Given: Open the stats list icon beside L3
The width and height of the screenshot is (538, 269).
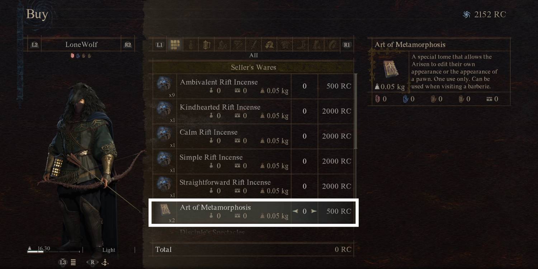Looking at the screenshot, I should coord(73,263).
